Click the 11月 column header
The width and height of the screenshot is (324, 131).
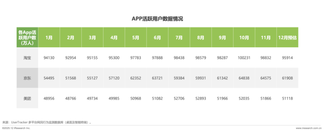coord(266,37)
